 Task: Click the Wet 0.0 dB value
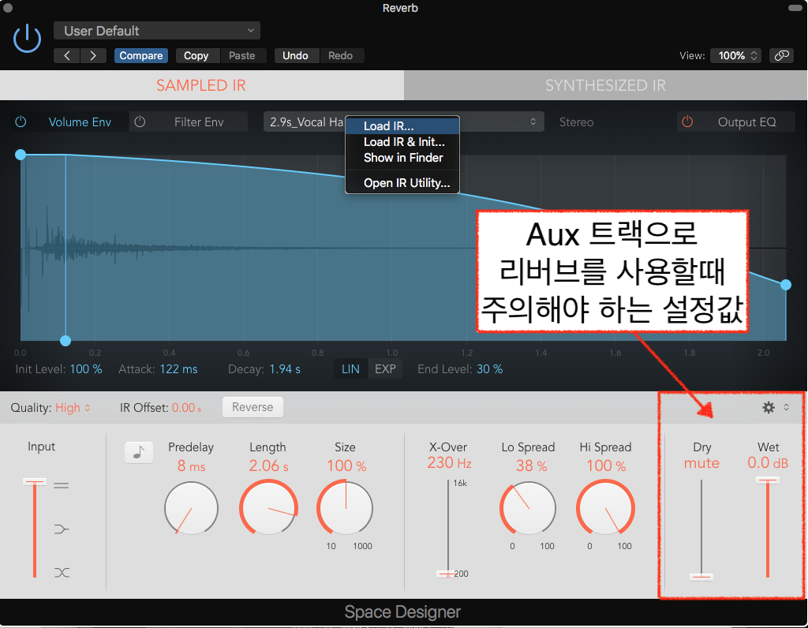(x=768, y=463)
